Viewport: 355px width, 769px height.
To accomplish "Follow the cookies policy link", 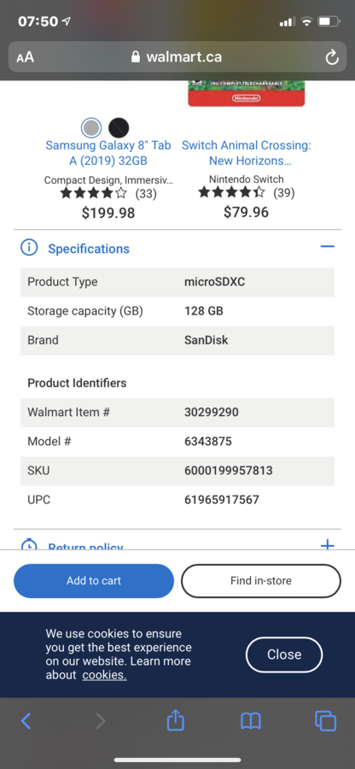I will click(104, 675).
